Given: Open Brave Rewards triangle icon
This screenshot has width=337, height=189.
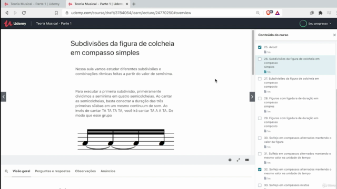Looking at the screenshot, I should [x=277, y=13].
